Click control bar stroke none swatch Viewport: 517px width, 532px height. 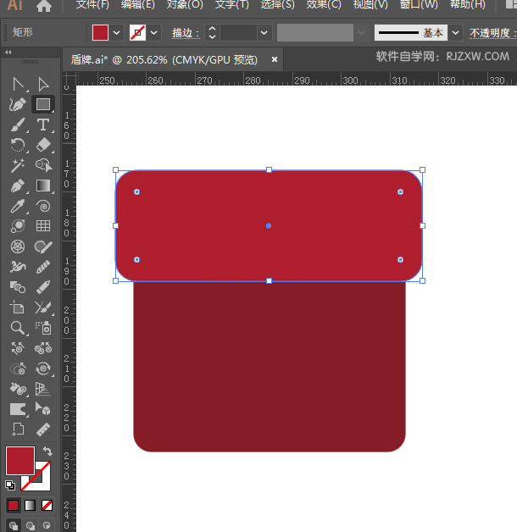coord(137,33)
